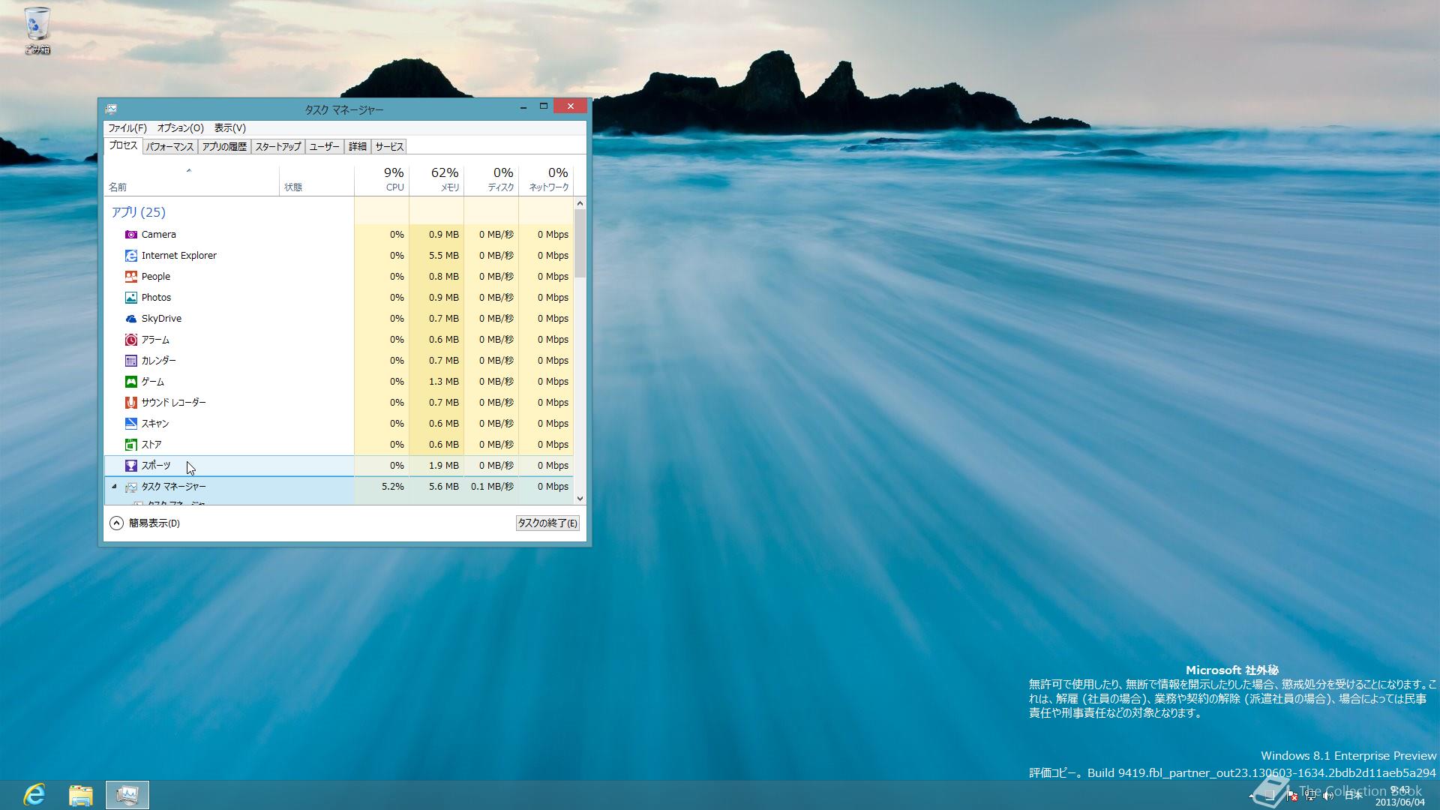The width and height of the screenshot is (1440, 810).
Task: Click 5.5 MB memory in Internet Explorer row
Action: tap(443, 256)
